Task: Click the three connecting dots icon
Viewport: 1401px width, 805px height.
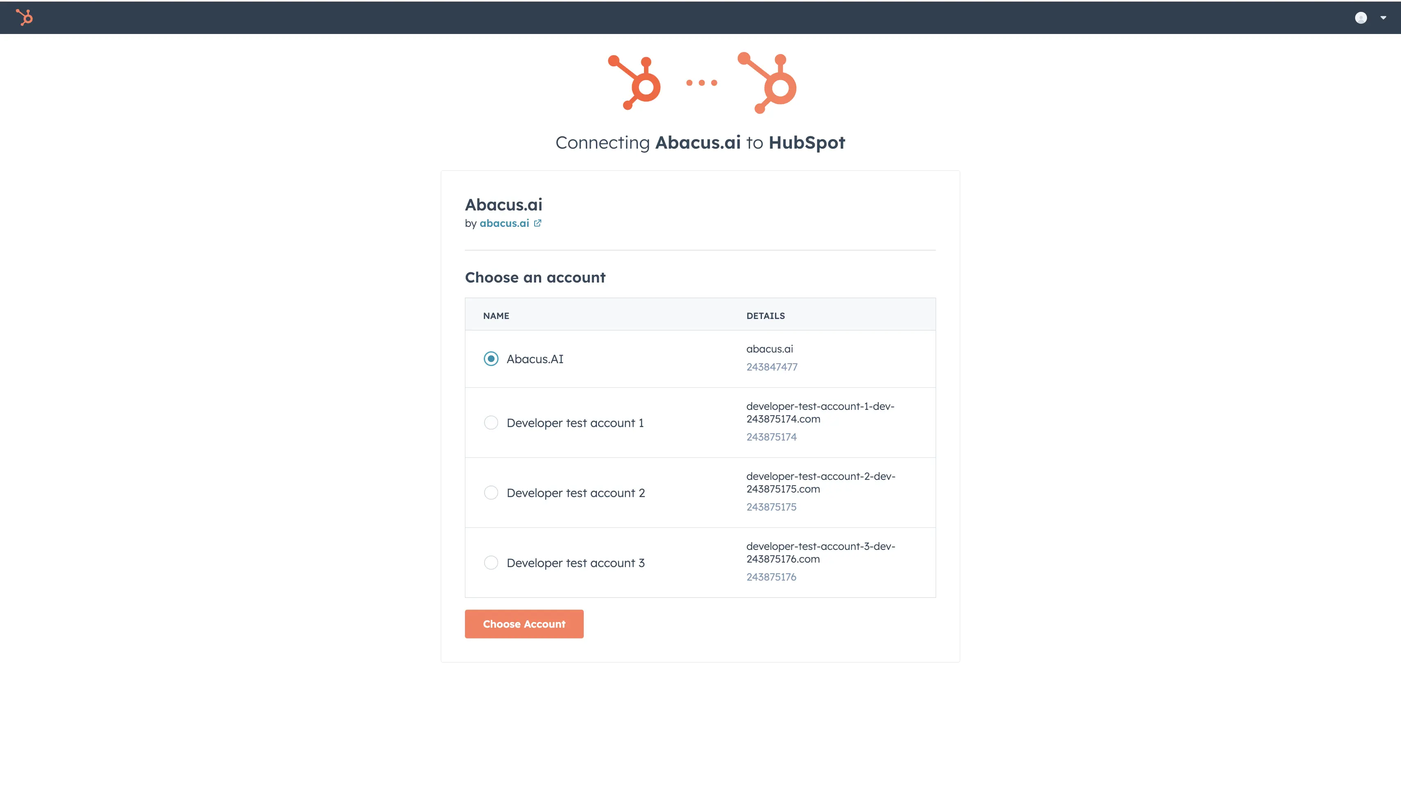Action: [701, 83]
